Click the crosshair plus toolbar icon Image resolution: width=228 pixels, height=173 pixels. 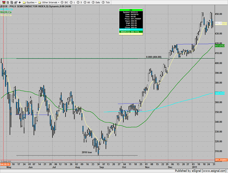pos(20,2)
